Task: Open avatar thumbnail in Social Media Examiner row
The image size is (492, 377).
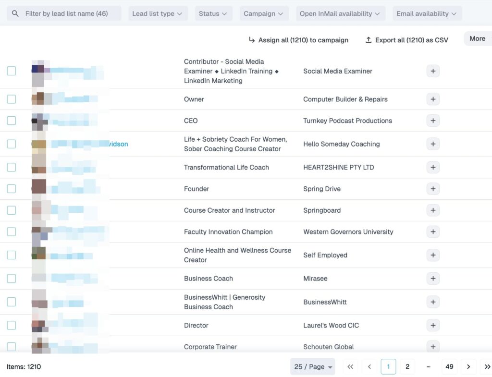Action: [39, 71]
